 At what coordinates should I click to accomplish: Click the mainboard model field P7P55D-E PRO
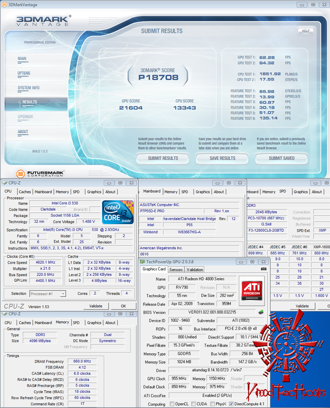coord(171,211)
